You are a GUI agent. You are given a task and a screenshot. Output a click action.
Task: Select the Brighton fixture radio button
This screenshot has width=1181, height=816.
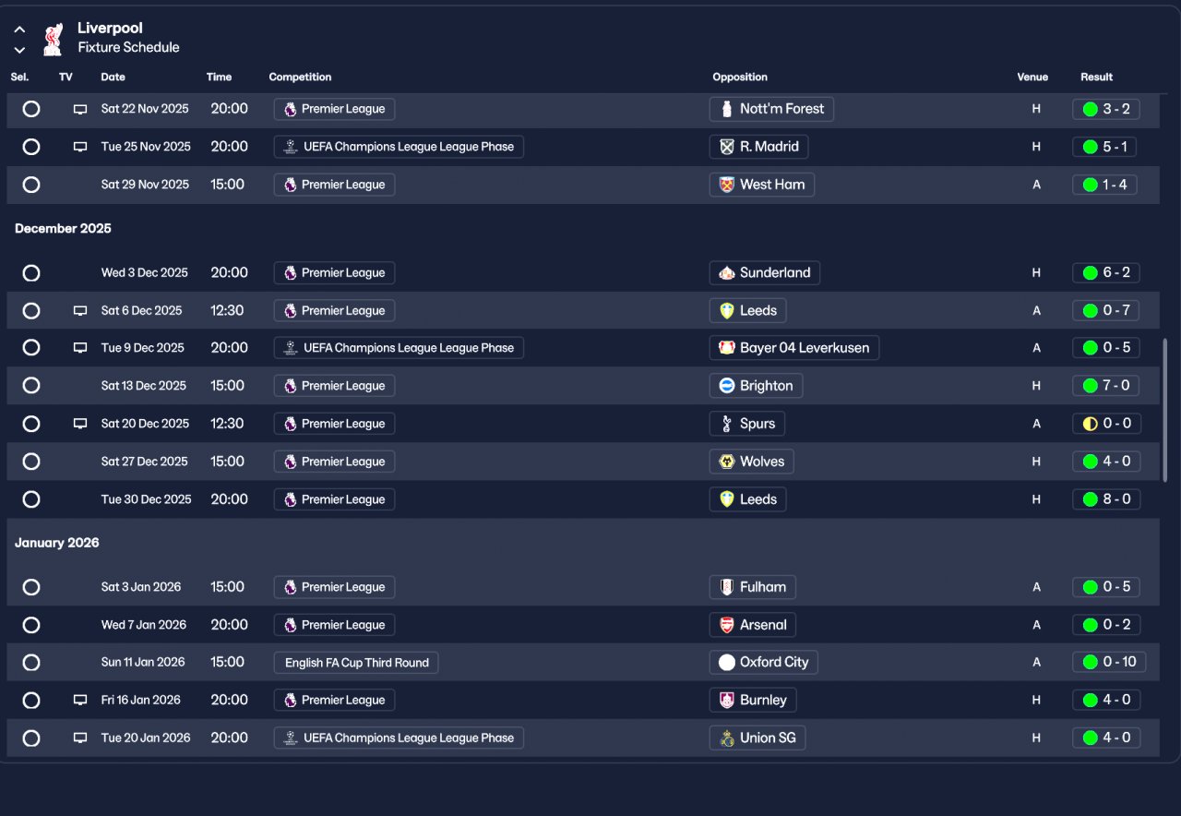pos(31,386)
